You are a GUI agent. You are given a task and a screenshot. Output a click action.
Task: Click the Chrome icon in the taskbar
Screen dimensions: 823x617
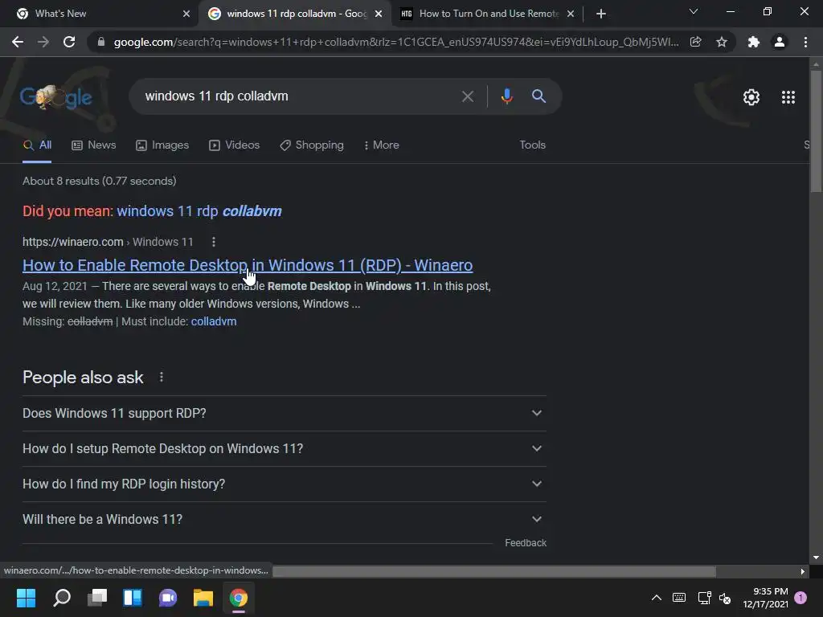pos(238,598)
